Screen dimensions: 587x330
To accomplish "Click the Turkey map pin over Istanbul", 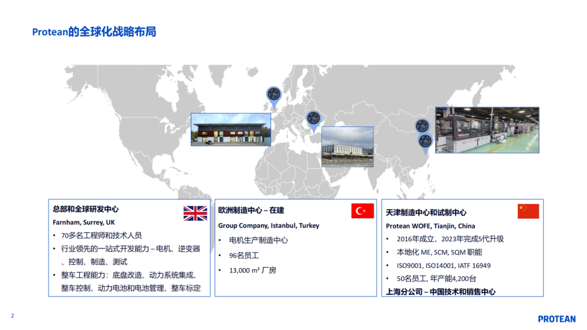I will pyautogui.click(x=314, y=121).
